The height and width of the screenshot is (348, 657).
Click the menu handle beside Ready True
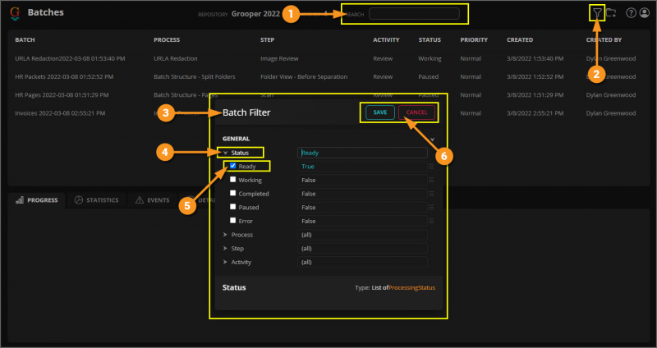[x=431, y=167]
